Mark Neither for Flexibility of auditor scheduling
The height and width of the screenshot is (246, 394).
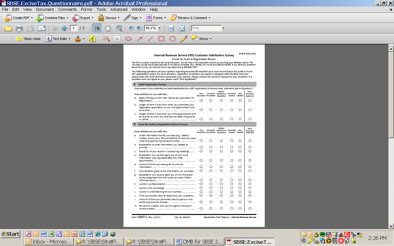click(x=221, y=151)
